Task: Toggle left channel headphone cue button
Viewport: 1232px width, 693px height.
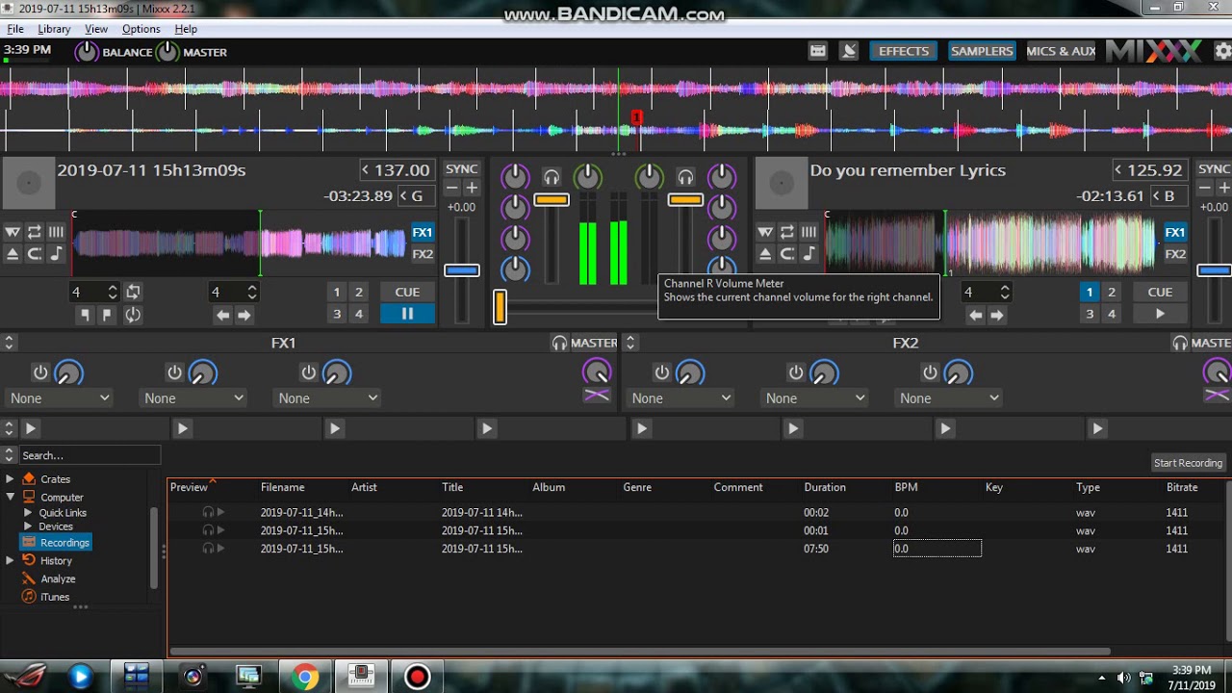Action: click(552, 177)
